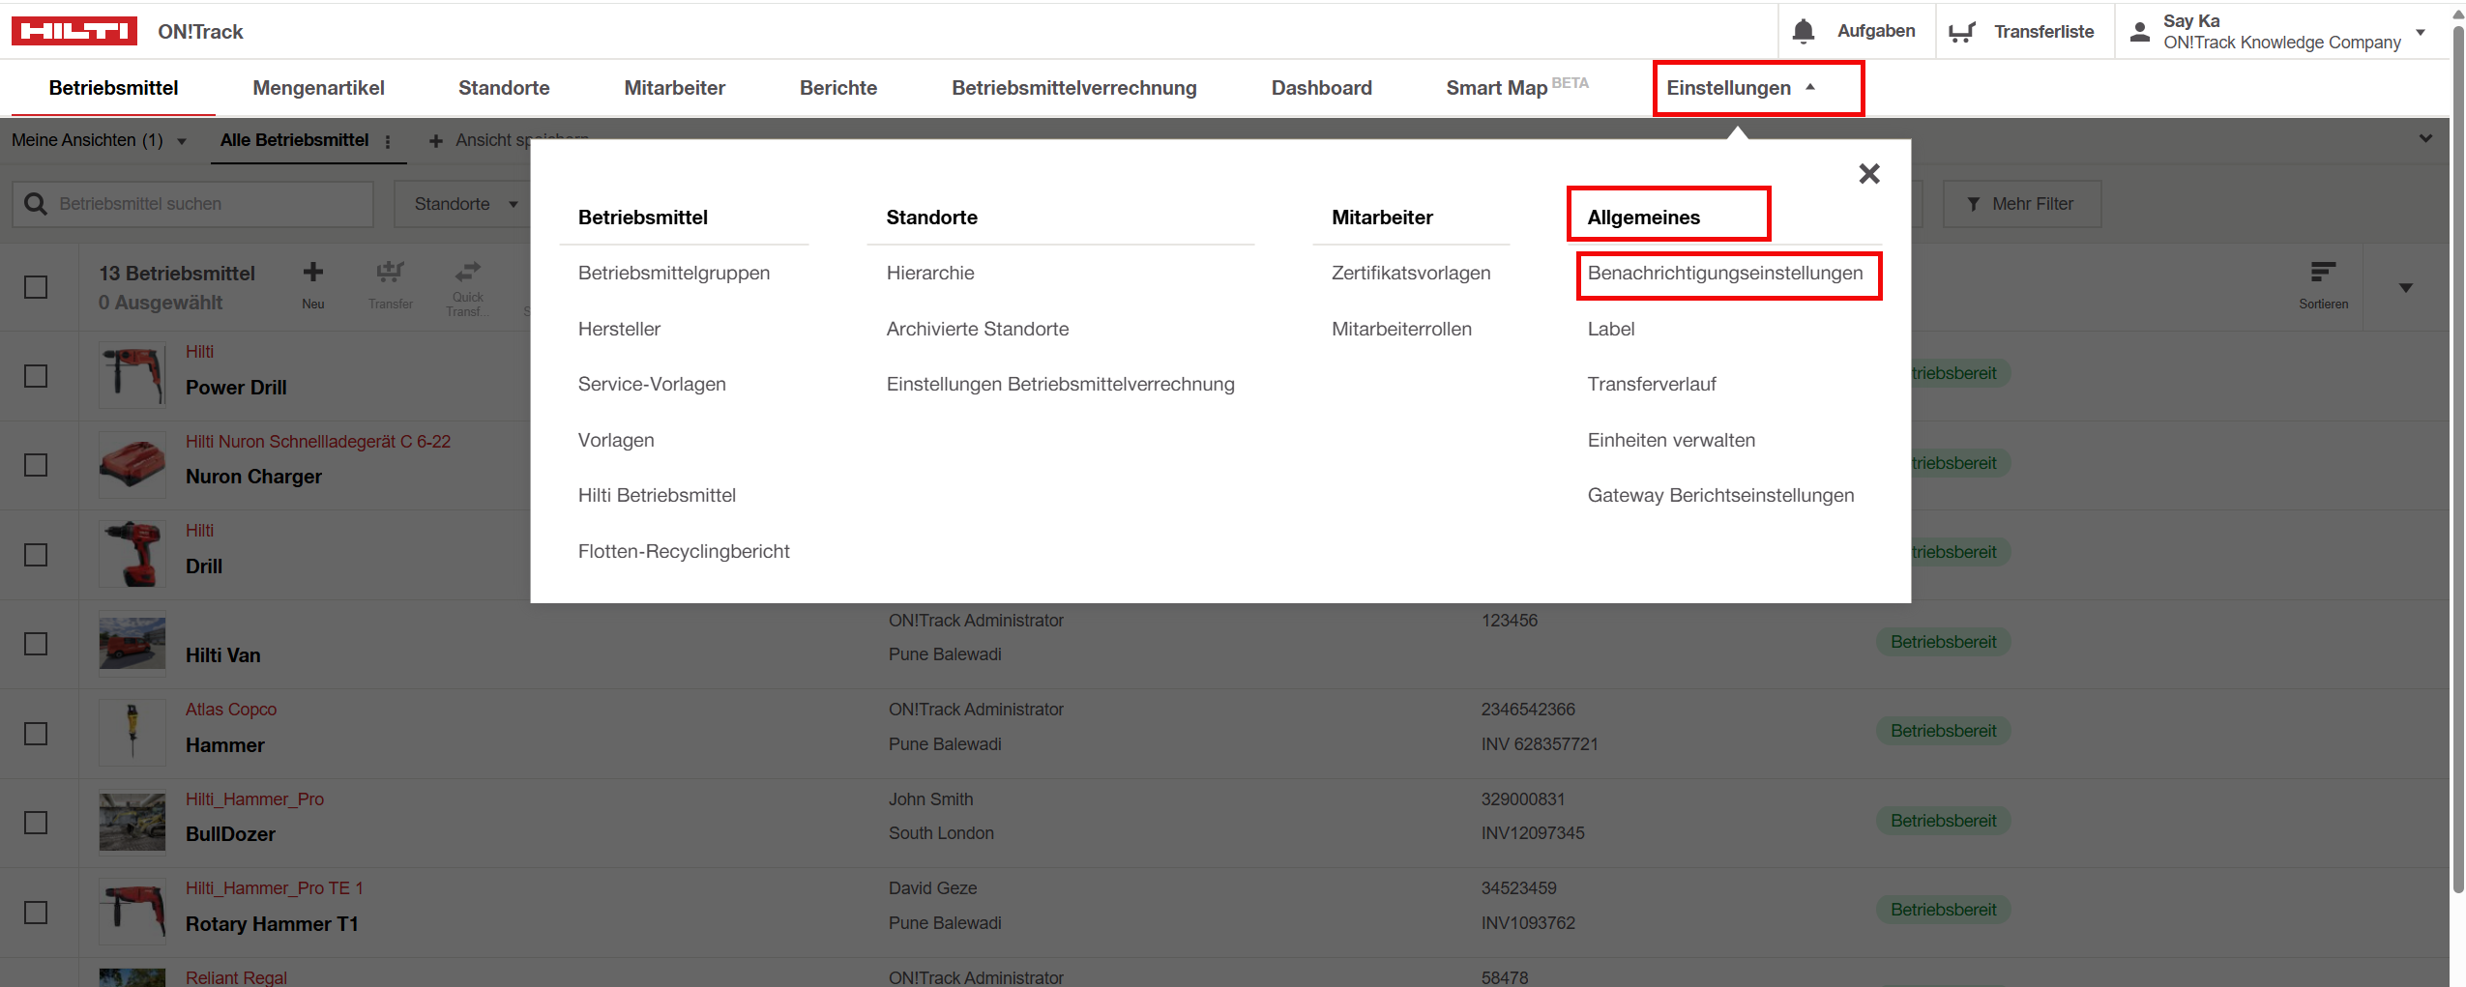Open the Betriebsmittelverrechnung tab
Viewport: 2466px width, 987px height.
1074,88
